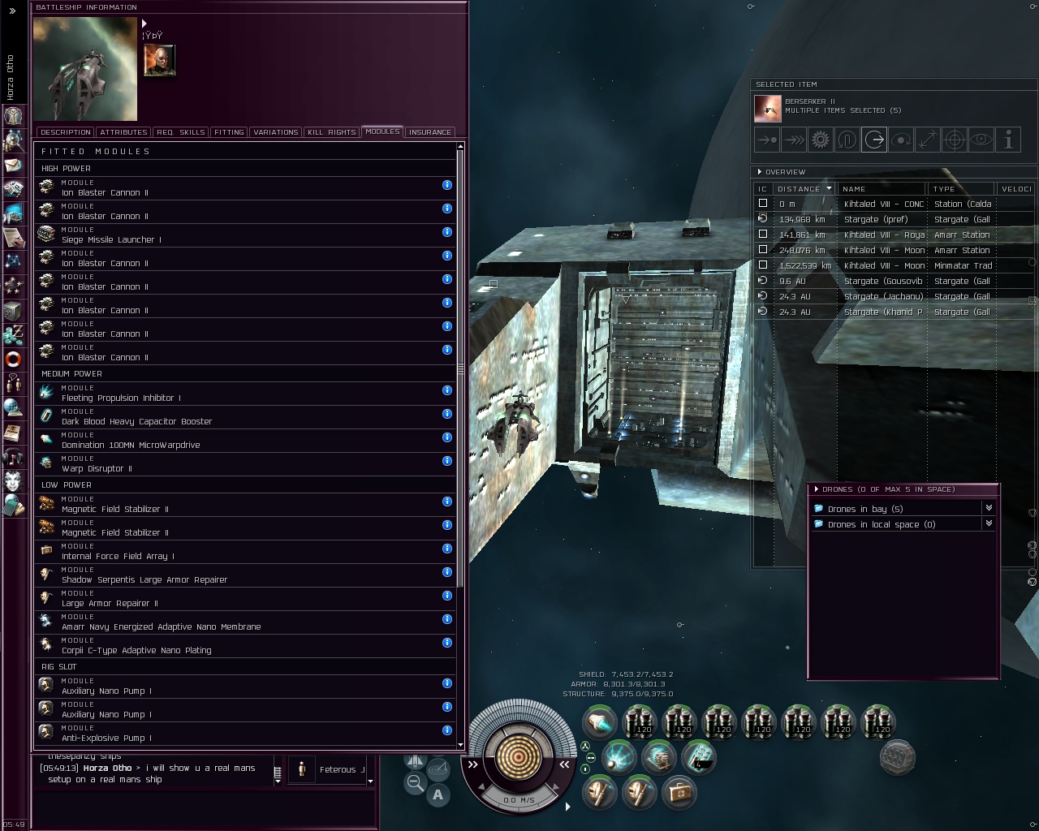
Task: Open the red lifebuoy help icon in sidebar
Action: (14, 359)
